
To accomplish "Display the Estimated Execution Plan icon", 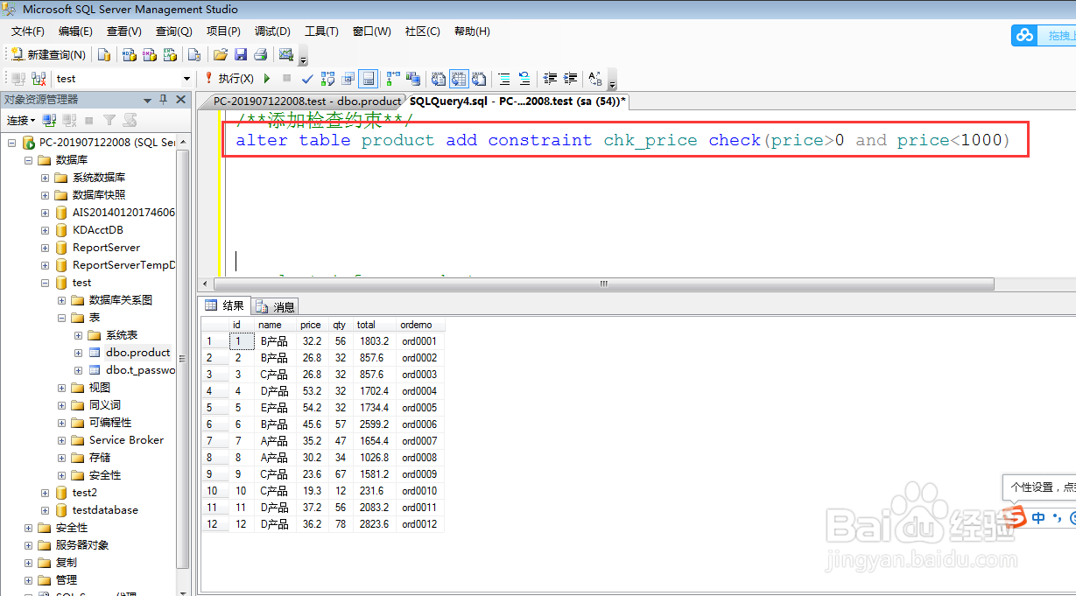I will click(x=327, y=79).
